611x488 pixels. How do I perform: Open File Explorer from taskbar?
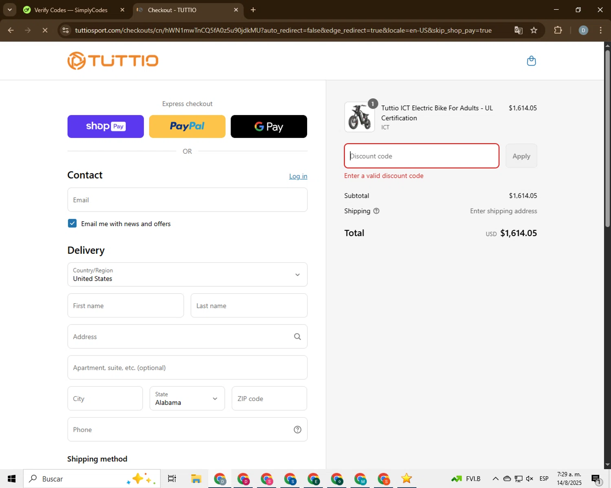(x=196, y=479)
